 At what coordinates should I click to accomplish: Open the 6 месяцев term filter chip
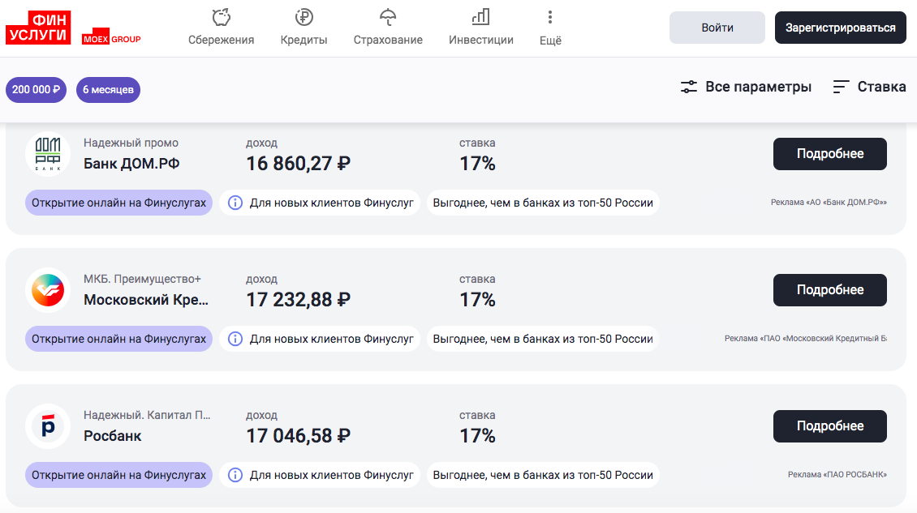(108, 90)
